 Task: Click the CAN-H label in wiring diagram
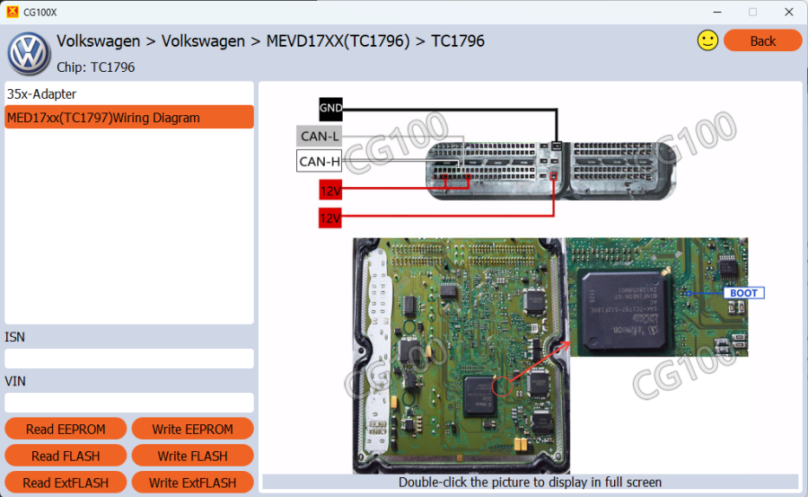(320, 162)
